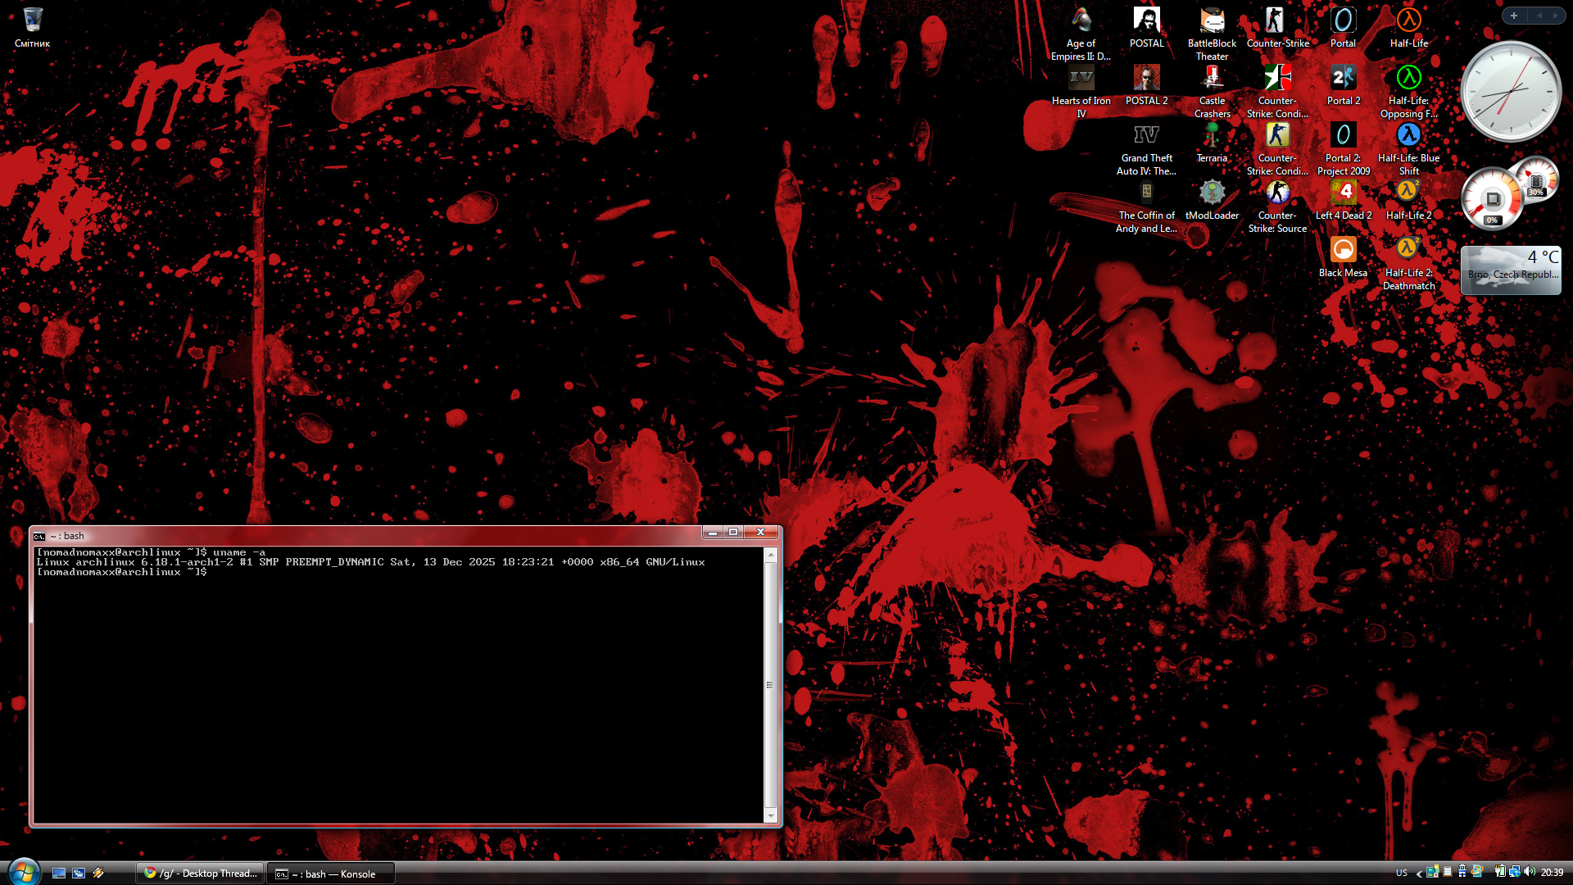Image resolution: width=1573 pixels, height=885 pixels.
Task: Click the Konsole vertical scrollbar
Action: click(769, 685)
